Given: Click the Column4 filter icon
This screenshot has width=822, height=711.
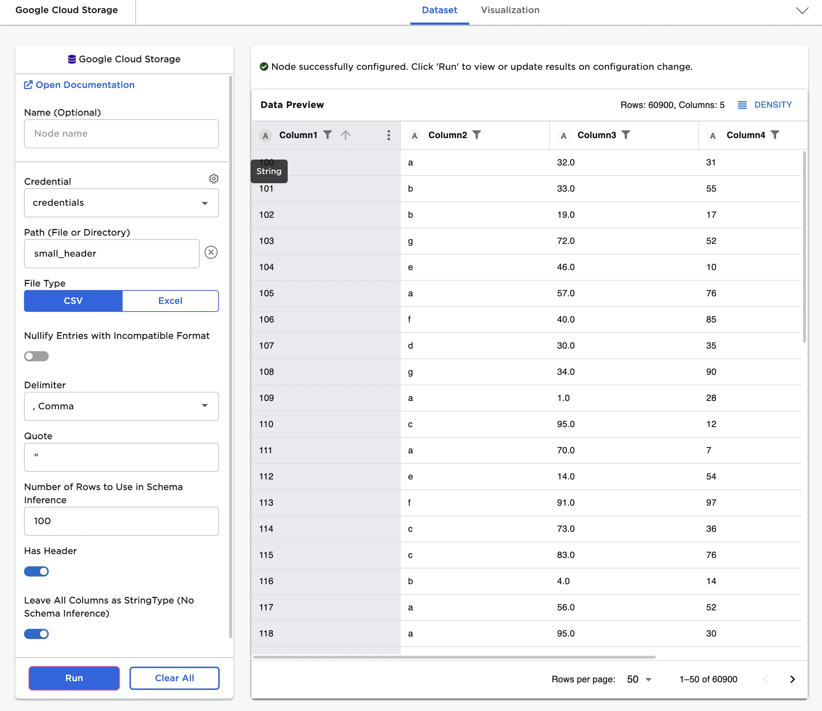Looking at the screenshot, I should click(x=775, y=135).
